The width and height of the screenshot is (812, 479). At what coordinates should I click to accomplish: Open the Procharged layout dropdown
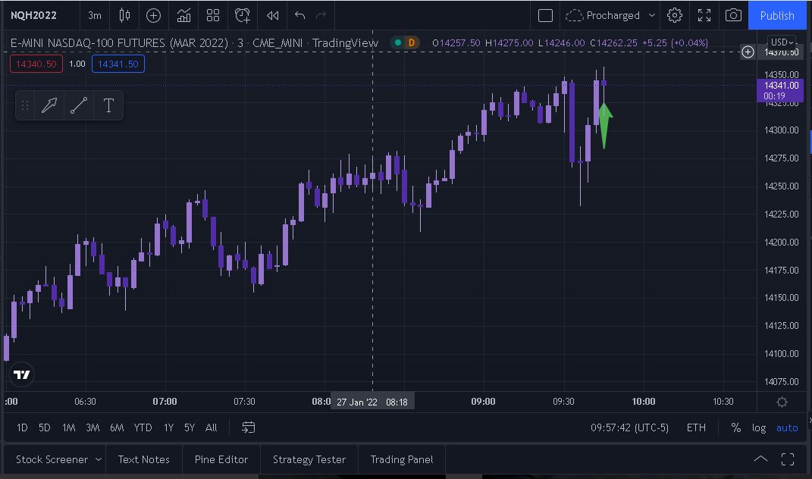(611, 15)
